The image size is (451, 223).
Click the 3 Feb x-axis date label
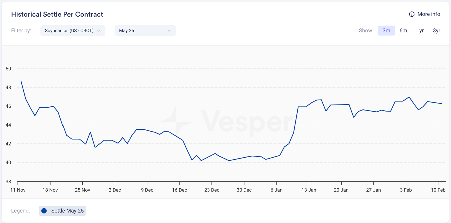pos(406,190)
